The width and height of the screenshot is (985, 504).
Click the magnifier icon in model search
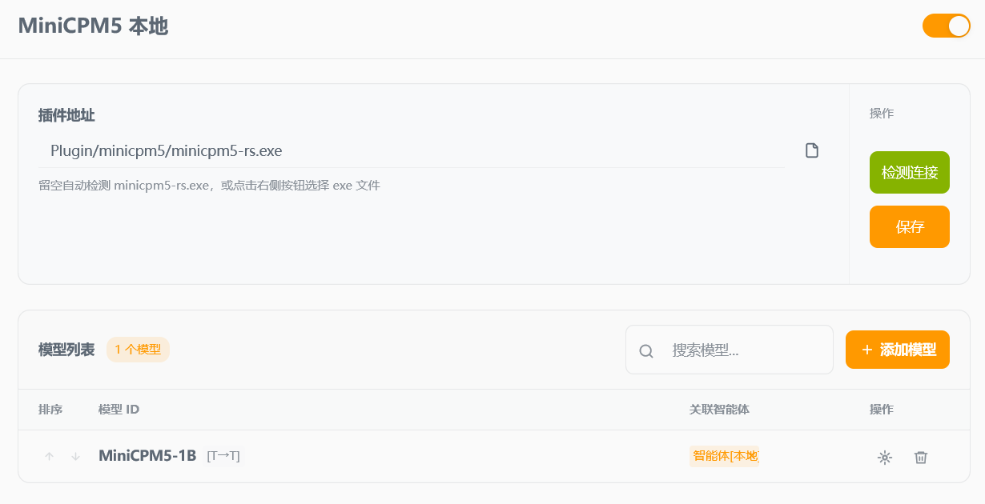[646, 350]
